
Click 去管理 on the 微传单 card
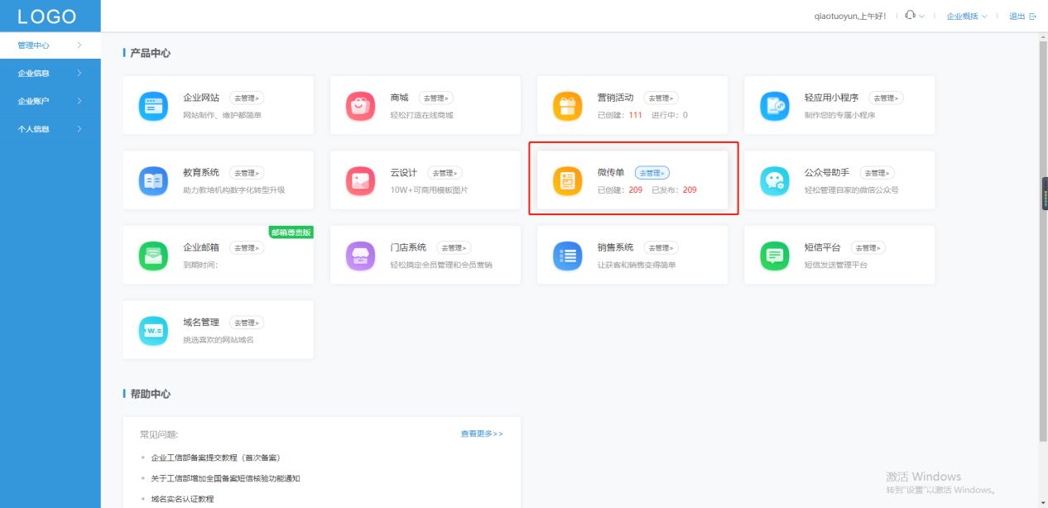tap(651, 172)
